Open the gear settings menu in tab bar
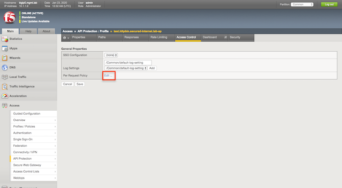Screen dimensions: 342x188 [x=66, y=38]
